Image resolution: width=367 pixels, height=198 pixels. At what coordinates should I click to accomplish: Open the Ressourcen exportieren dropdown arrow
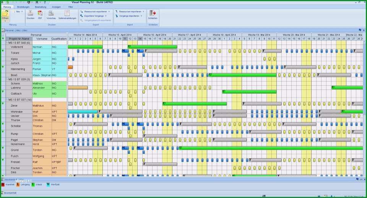(x=109, y=11)
